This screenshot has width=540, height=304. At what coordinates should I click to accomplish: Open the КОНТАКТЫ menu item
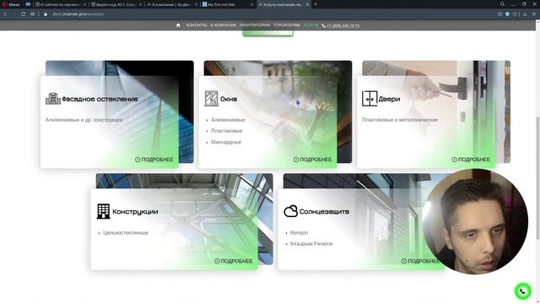[x=197, y=25]
